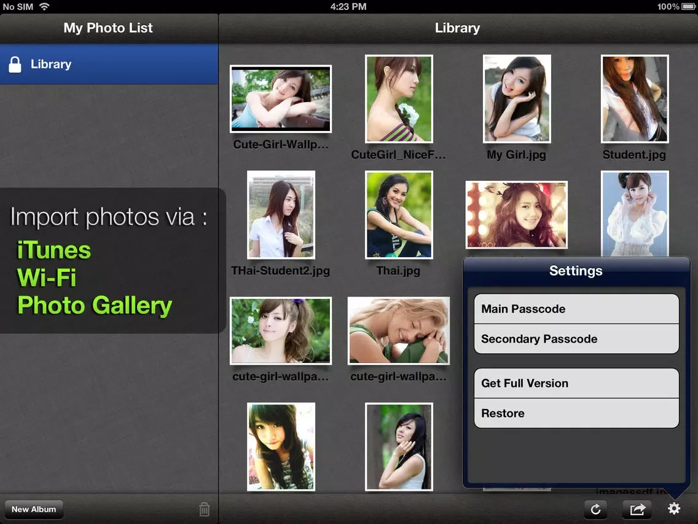Open Secondary Passcode setting

[x=576, y=339]
